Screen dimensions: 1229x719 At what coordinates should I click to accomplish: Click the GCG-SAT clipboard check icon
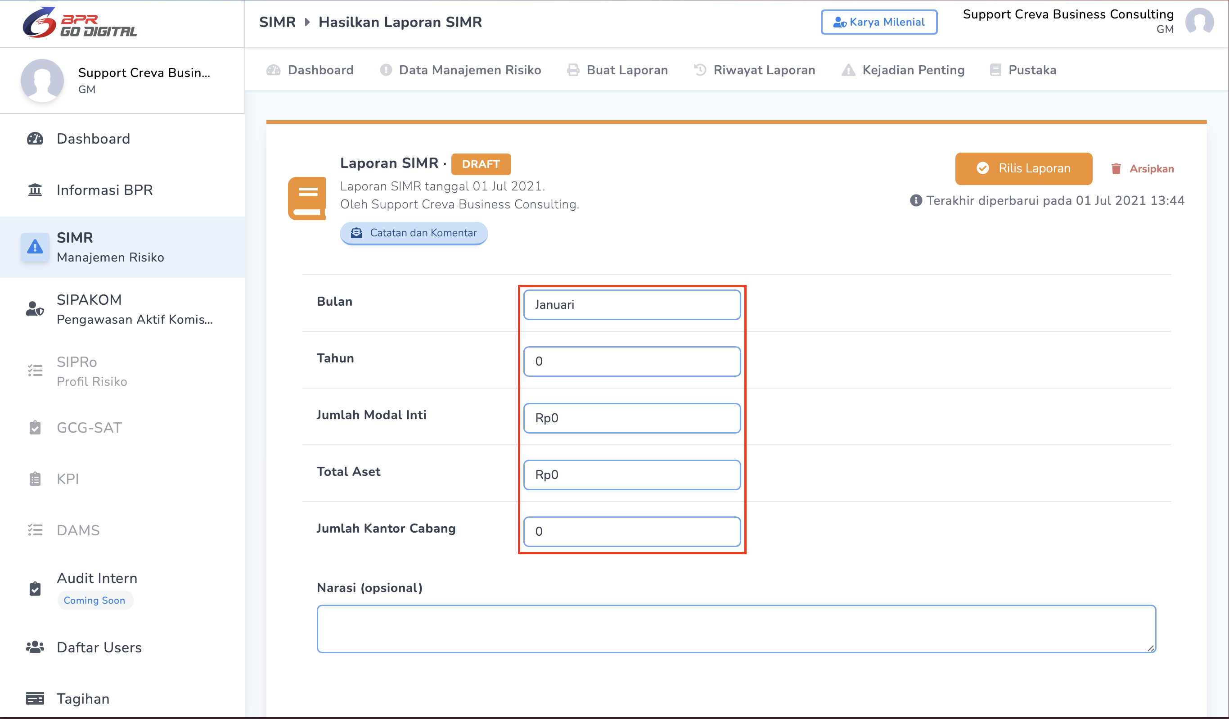35,428
